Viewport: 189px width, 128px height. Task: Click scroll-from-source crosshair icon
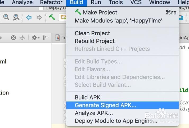13,38
